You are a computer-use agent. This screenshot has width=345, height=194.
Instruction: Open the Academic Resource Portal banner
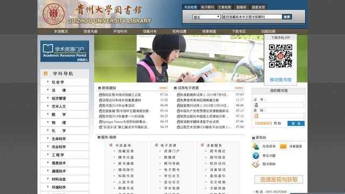tap(65, 51)
